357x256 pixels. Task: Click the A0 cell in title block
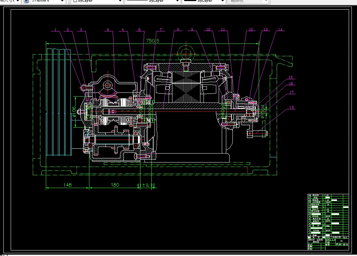[x=341, y=241]
